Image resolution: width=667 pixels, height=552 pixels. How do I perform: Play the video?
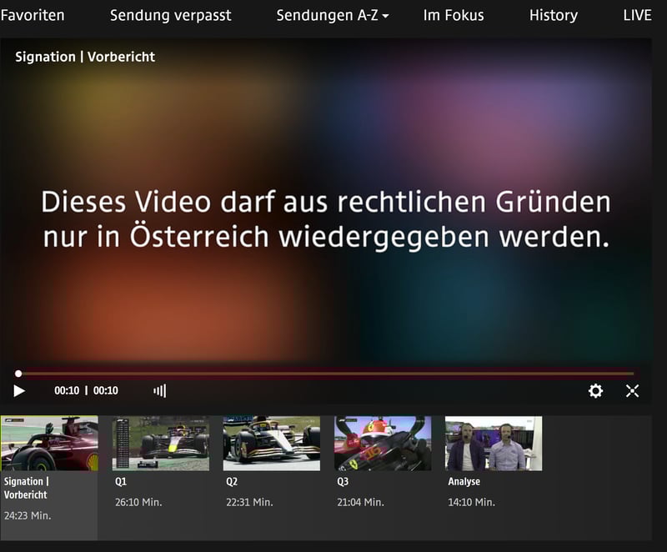(x=19, y=390)
